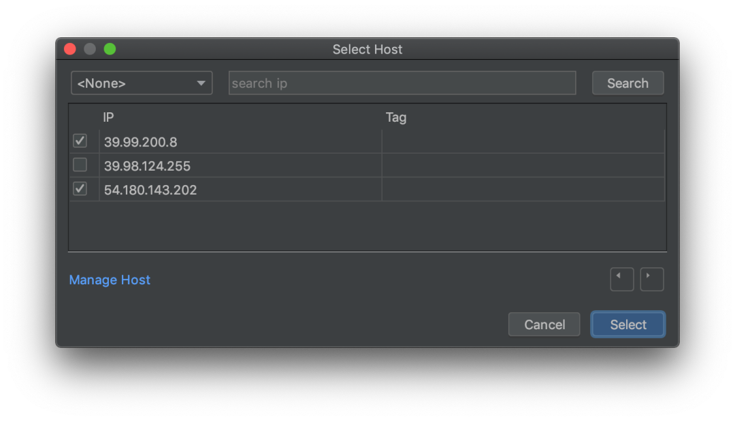Go to next page of hosts
The image size is (735, 421).
[651, 279]
